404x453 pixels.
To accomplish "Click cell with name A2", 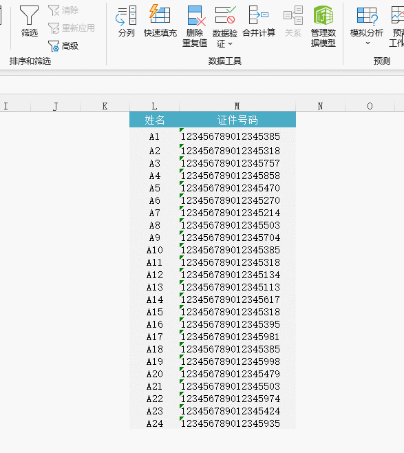I will click(154, 151).
